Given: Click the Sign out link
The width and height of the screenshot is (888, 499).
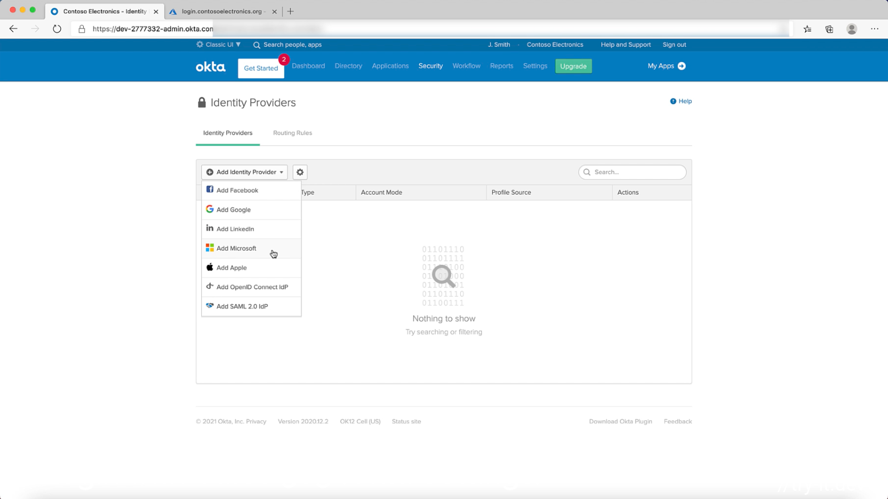Looking at the screenshot, I should click(674, 44).
